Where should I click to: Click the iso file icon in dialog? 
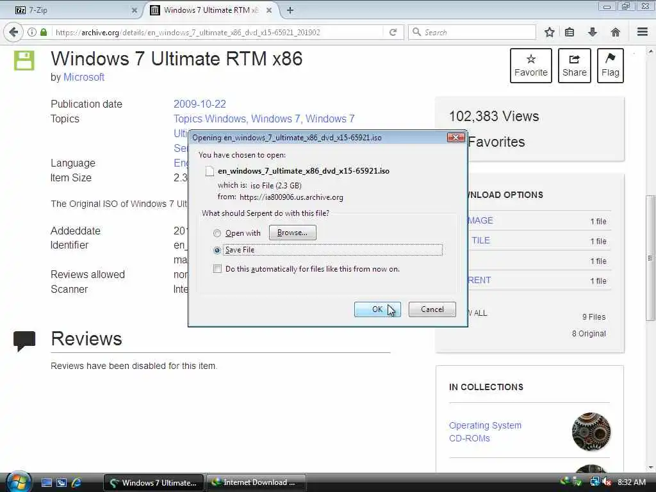pyautogui.click(x=209, y=171)
